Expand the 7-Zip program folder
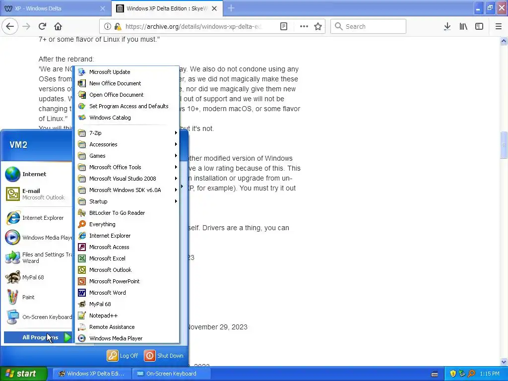Viewport: 508px width, 381px height. pyautogui.click(x=127, y=133)
